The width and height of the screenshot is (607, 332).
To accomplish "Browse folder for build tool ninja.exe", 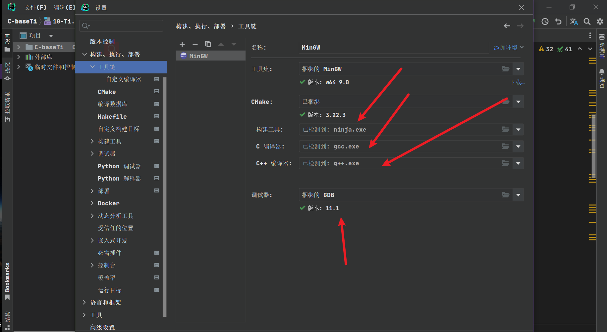I will [506, 129].
